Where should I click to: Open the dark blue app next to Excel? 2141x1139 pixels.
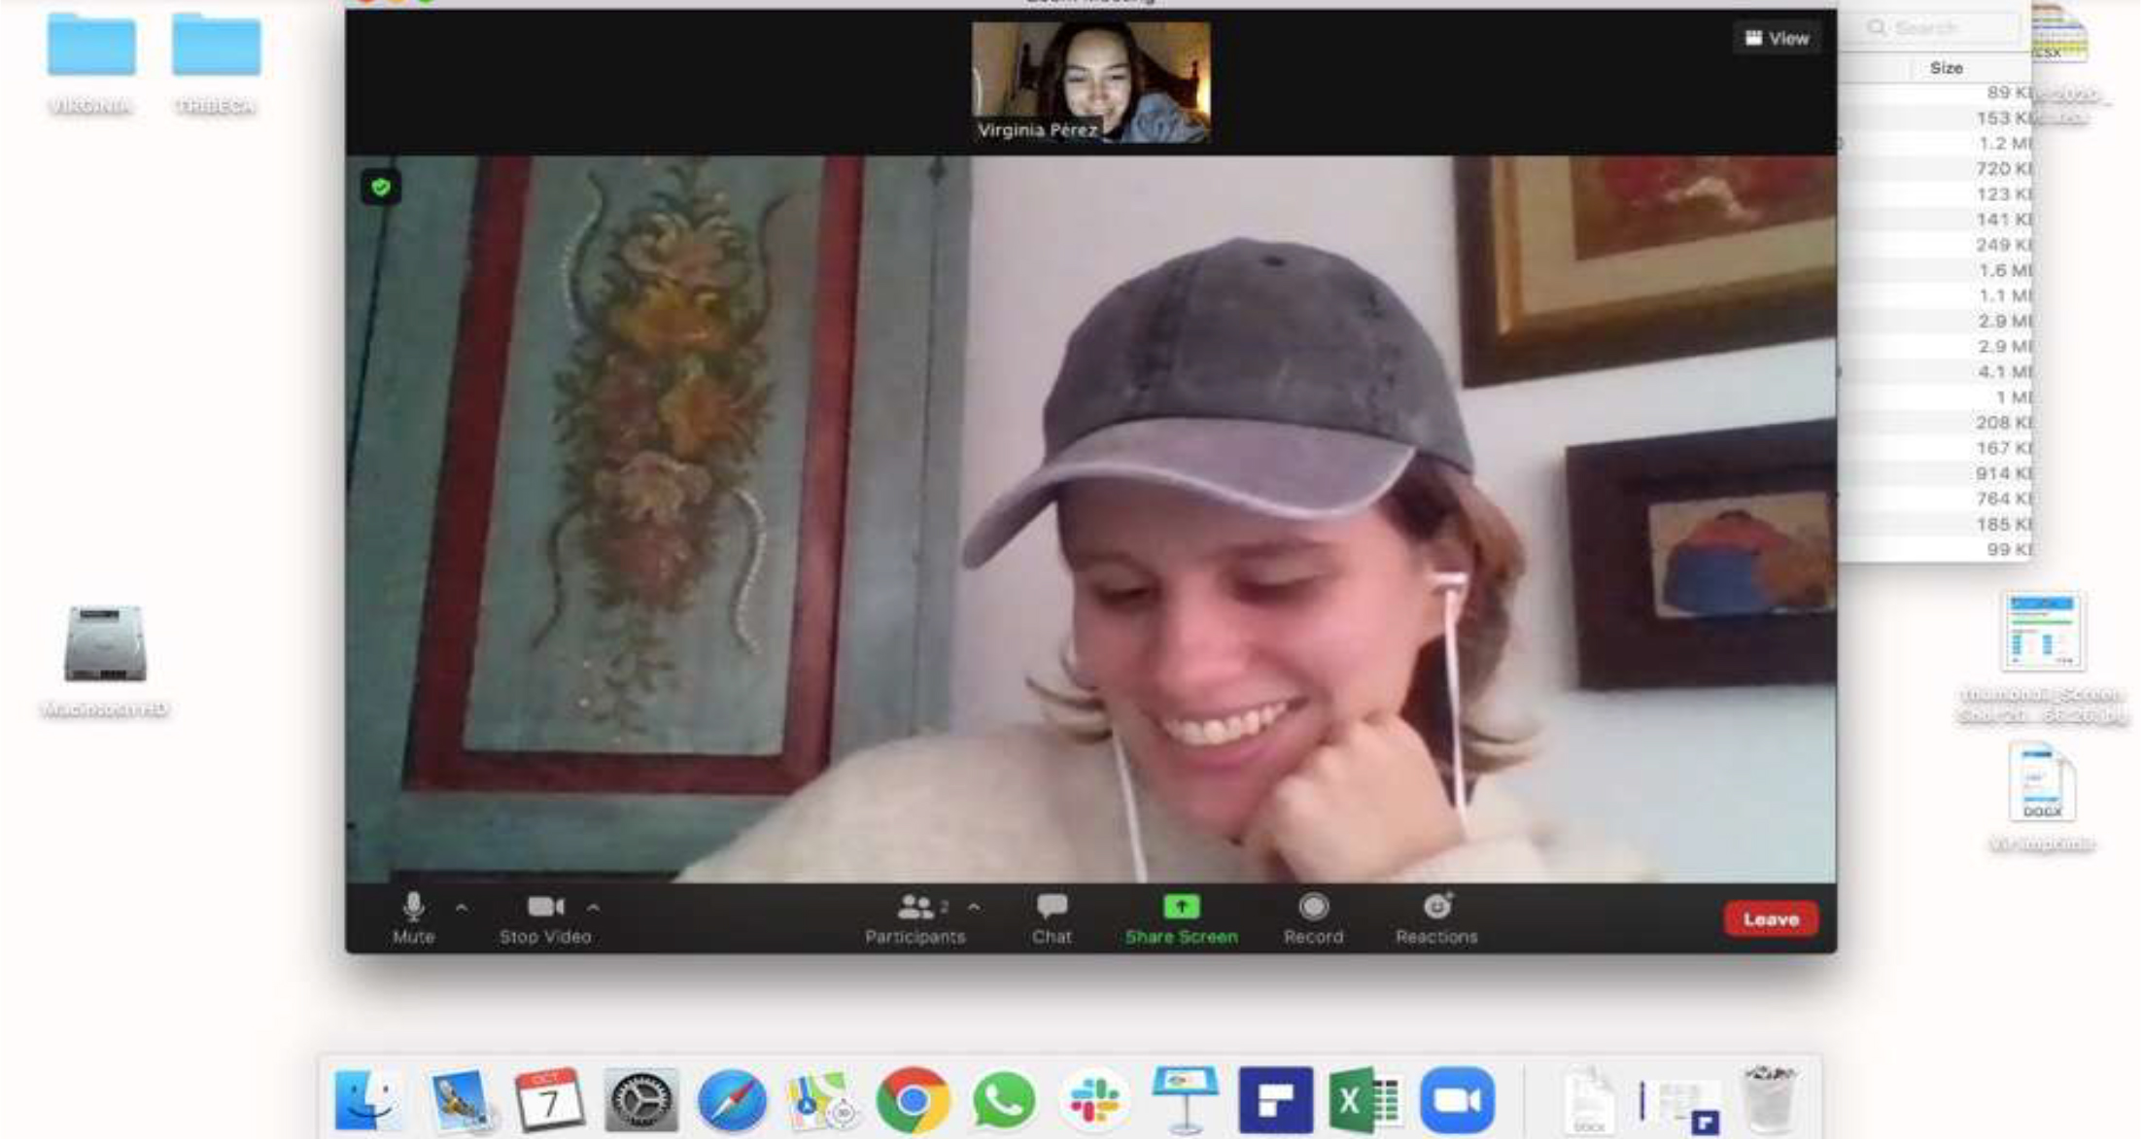pyautogui.click(x=1275, y=1100)
